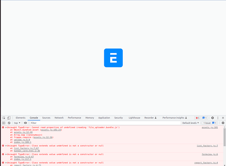Switch to the Memory tab

point(90,118)
